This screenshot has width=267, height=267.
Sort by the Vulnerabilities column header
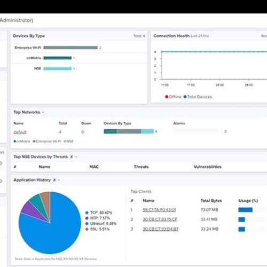[207, 167]
